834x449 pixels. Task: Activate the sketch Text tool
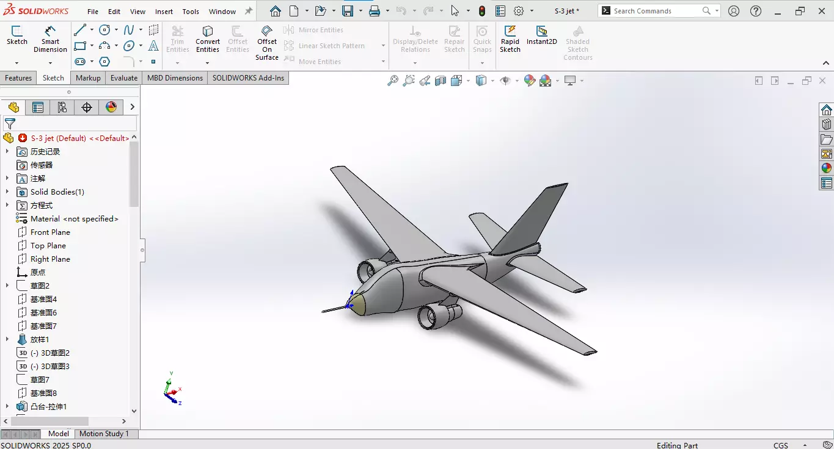pyautogui.click(x=153, y=46)
